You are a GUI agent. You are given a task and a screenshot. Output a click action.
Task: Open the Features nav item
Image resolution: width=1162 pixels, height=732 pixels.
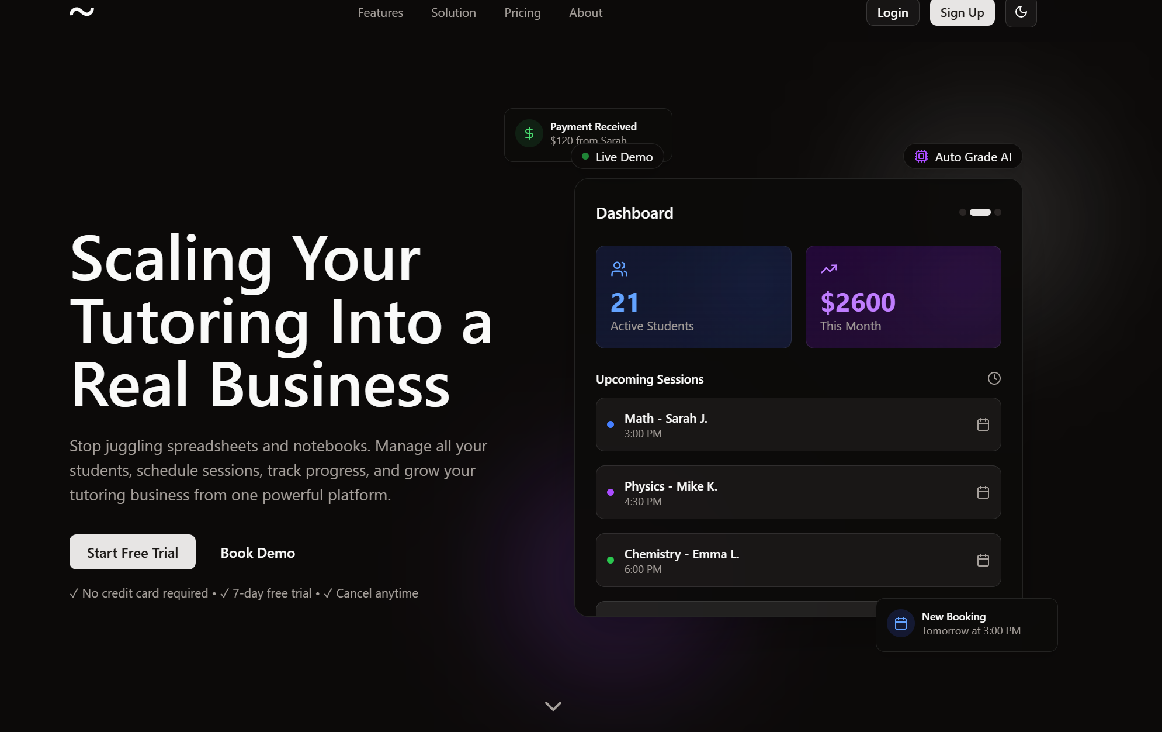pyautogui.click(x=380, y=13)
